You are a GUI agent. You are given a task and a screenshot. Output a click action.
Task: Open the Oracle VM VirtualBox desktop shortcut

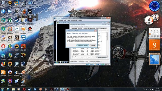point(23,65)
